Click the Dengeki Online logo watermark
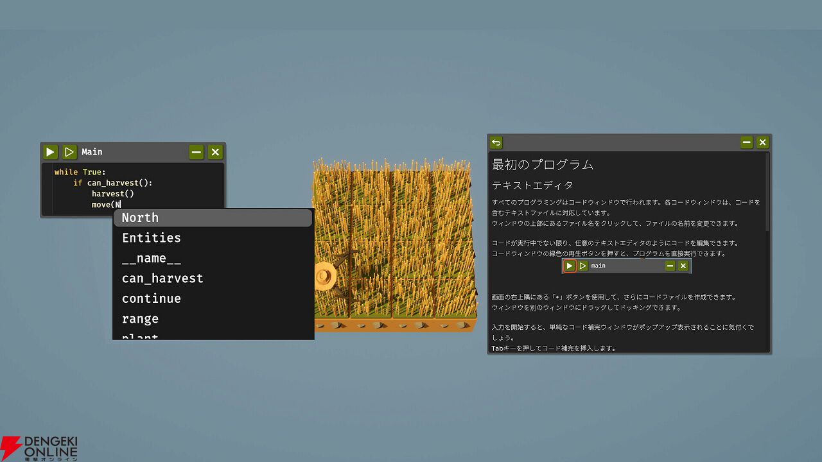Viewport: 822px width, 462px height. point(40,448)
